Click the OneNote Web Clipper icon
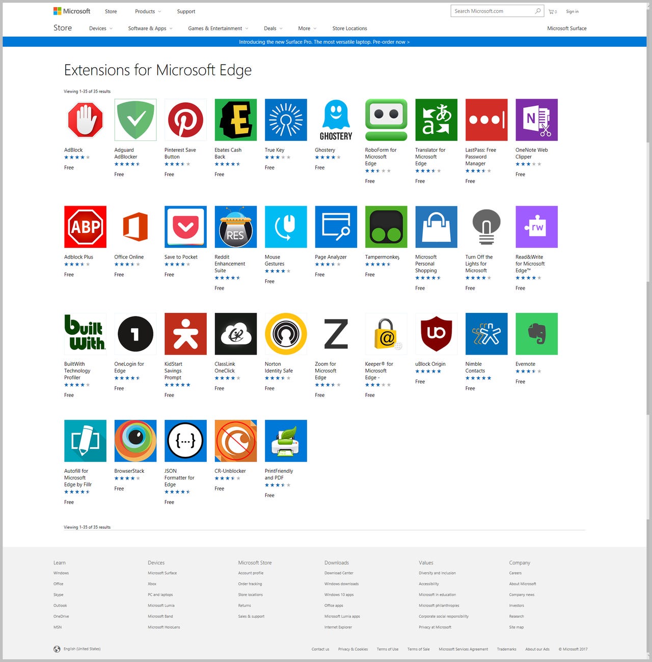Viewport: 652px width, 662px height. [x=536, y=120]
